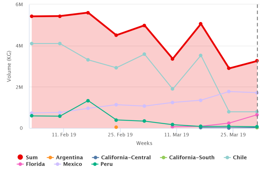Image resolution: width=264 pixels, height=176 pixels.
Task: Click the highest red Sum data point
Action: pos(88,13)
